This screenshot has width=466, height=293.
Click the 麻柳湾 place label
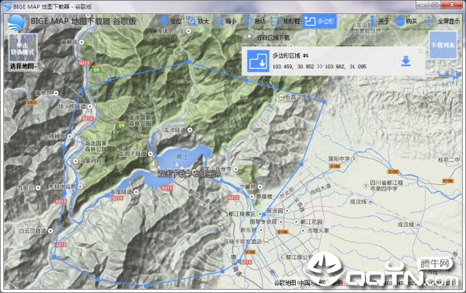[x=69, y=42]
